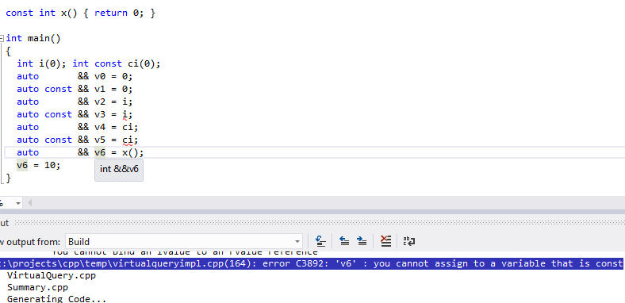
Task: Clear all output with red X icon
Action: pyautogui.click(x=385, y=241)
